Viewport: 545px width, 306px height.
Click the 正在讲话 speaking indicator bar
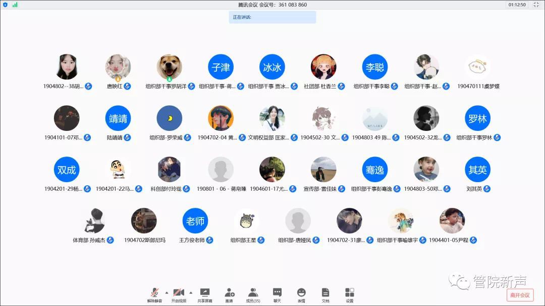(272, 17)
